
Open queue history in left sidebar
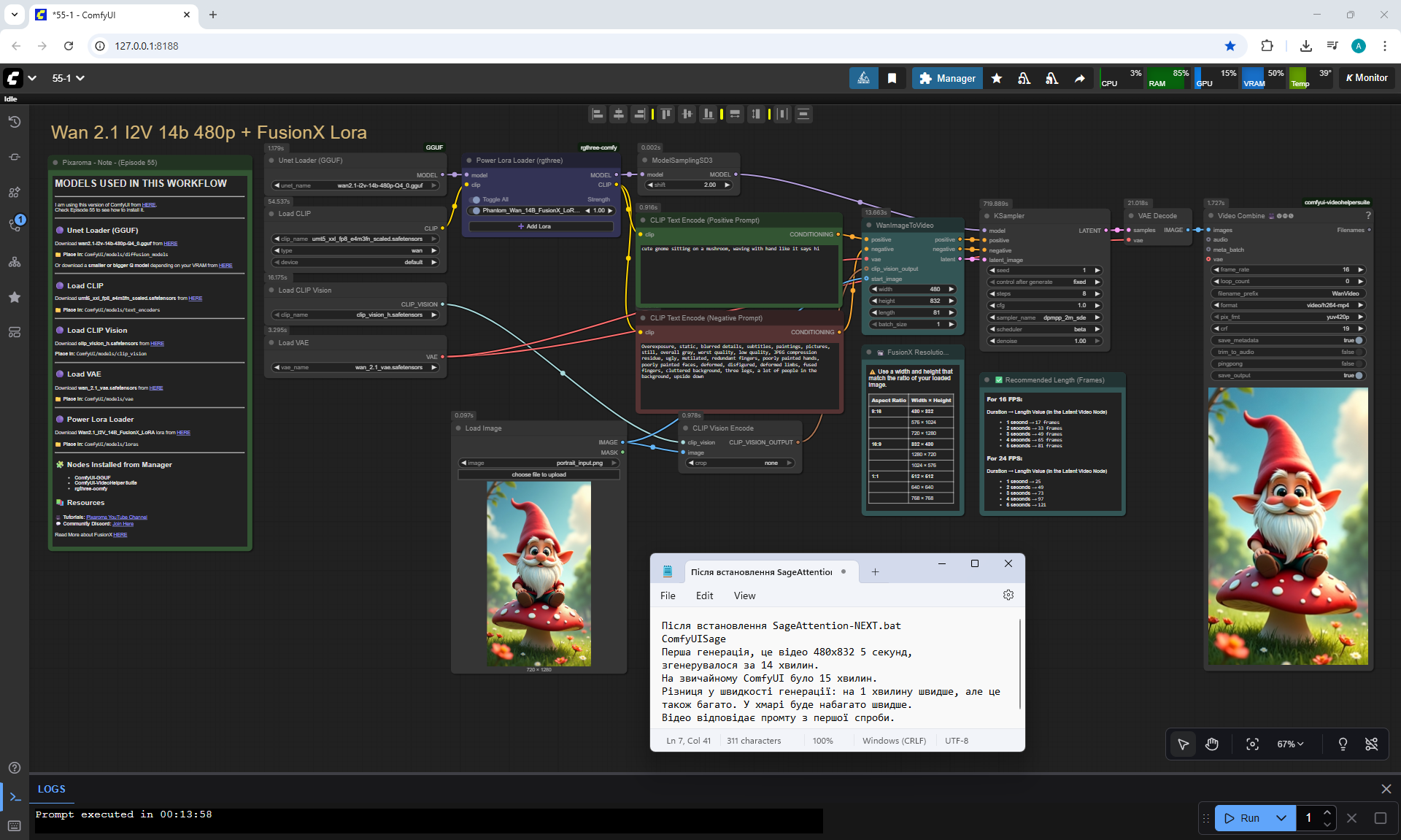tap(15, 122)
